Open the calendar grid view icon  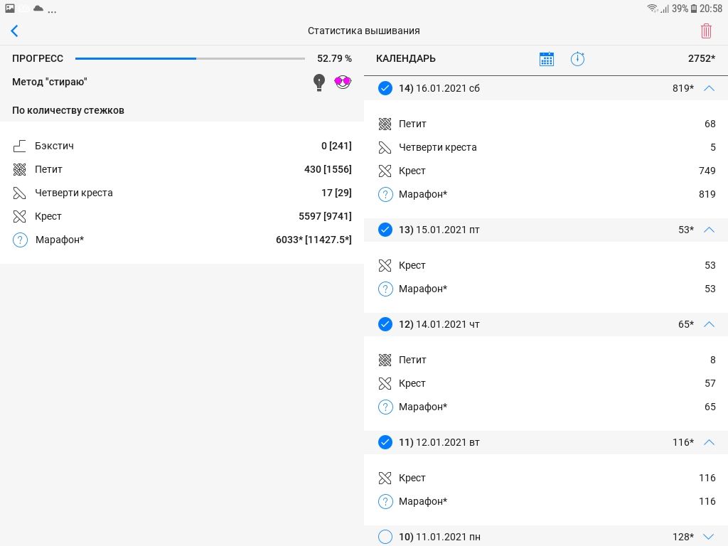click(546, 59)
